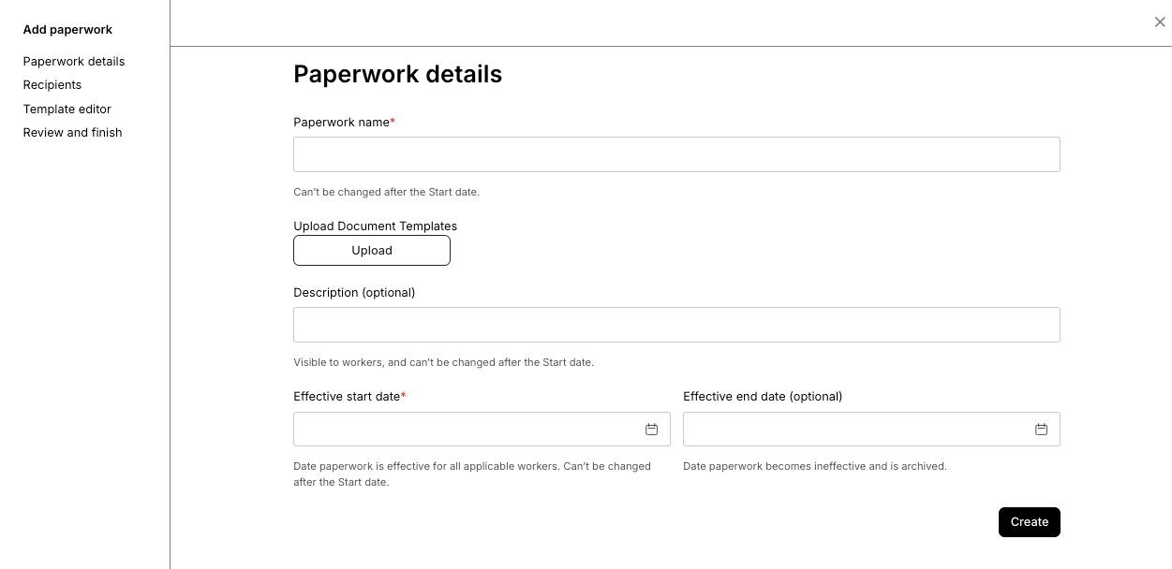Screen dimensions: 1172x569
Task: Close the Add paperwork dialog
Action: pos(1160,22)
